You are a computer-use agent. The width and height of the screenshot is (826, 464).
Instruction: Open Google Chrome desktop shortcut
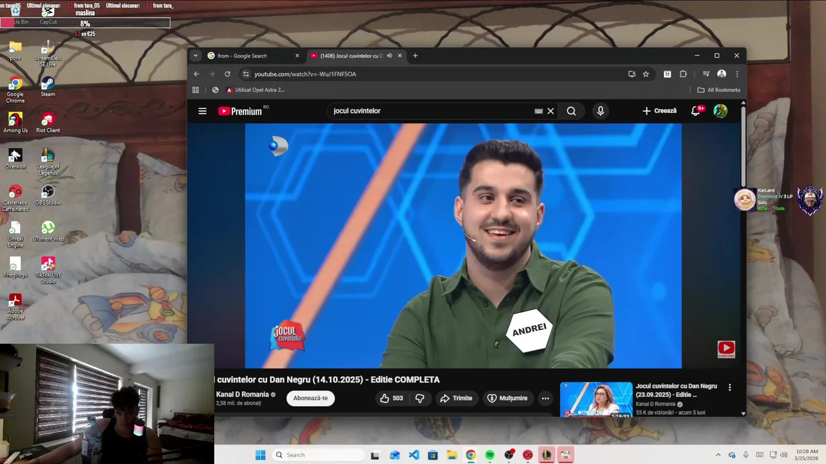15,90
